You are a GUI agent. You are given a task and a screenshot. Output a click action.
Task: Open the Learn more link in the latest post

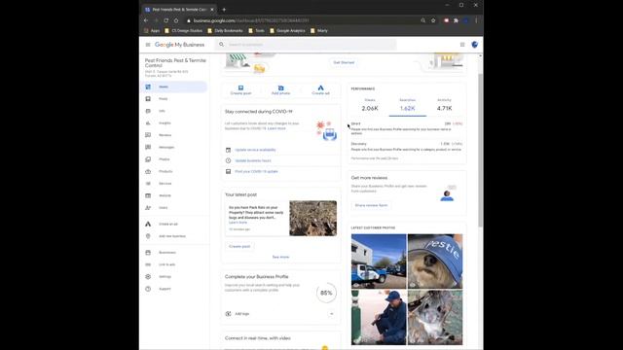(238, 223)
